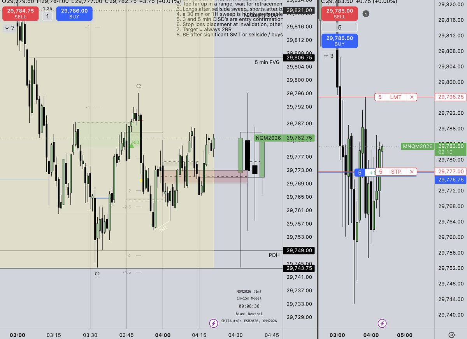Click the '5 min FVG' line label
This screenshot has width=467, height=339.
(x=267, y=62)
